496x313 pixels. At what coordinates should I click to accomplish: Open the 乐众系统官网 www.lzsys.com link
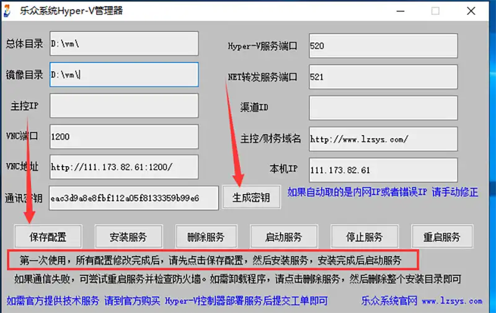(422, 301)
